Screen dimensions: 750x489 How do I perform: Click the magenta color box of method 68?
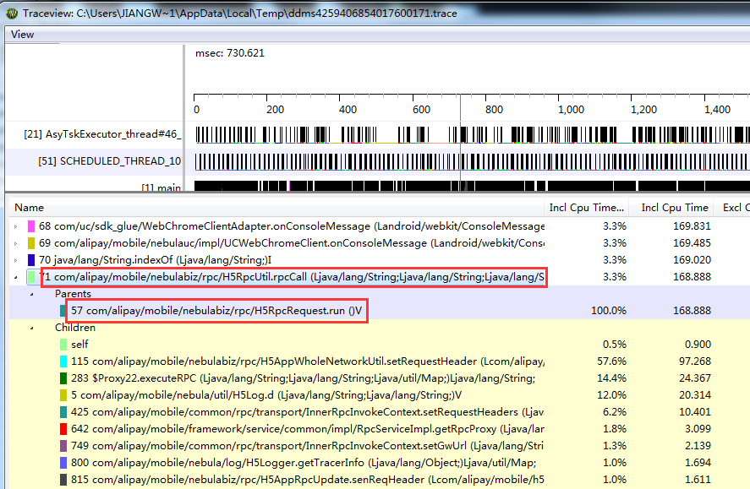32,226
